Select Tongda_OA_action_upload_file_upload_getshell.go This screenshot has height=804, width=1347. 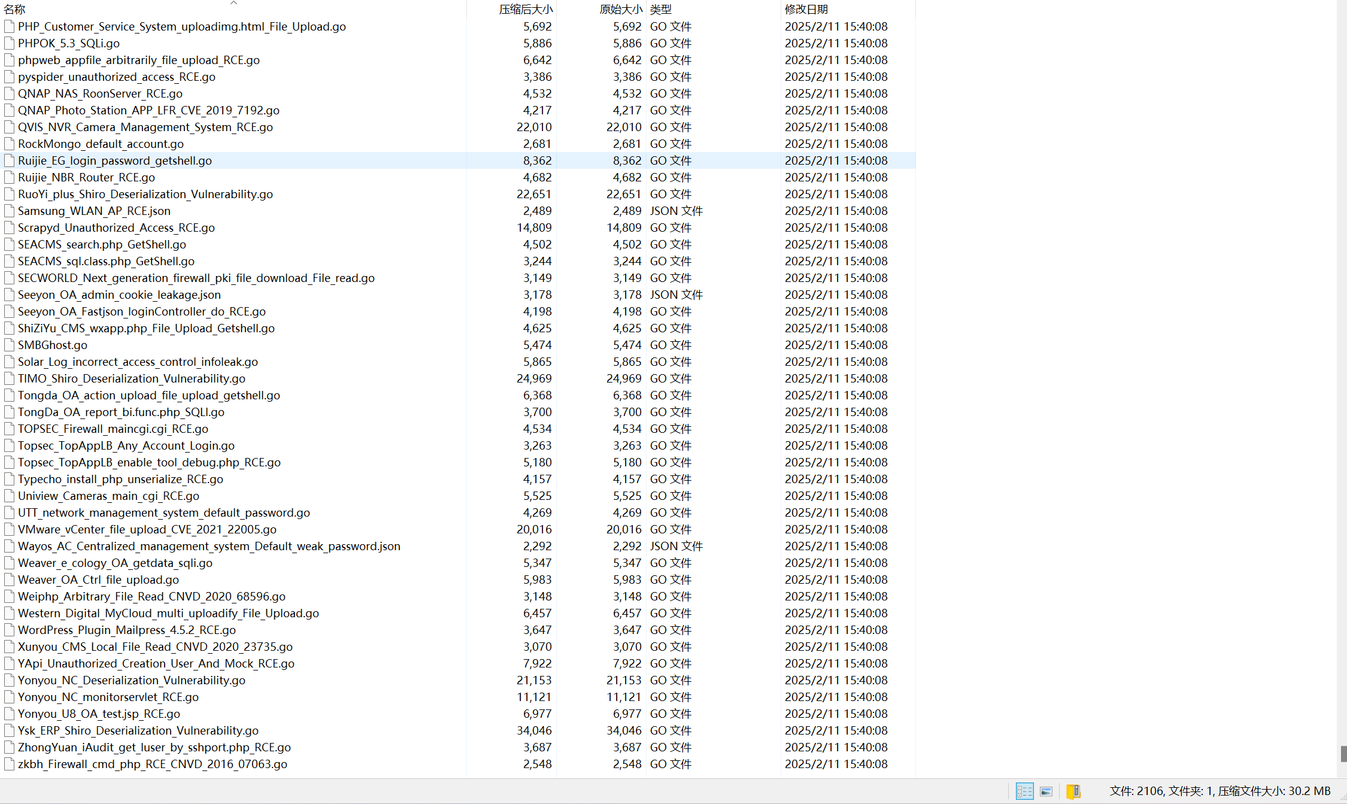[x=149, y=395]
